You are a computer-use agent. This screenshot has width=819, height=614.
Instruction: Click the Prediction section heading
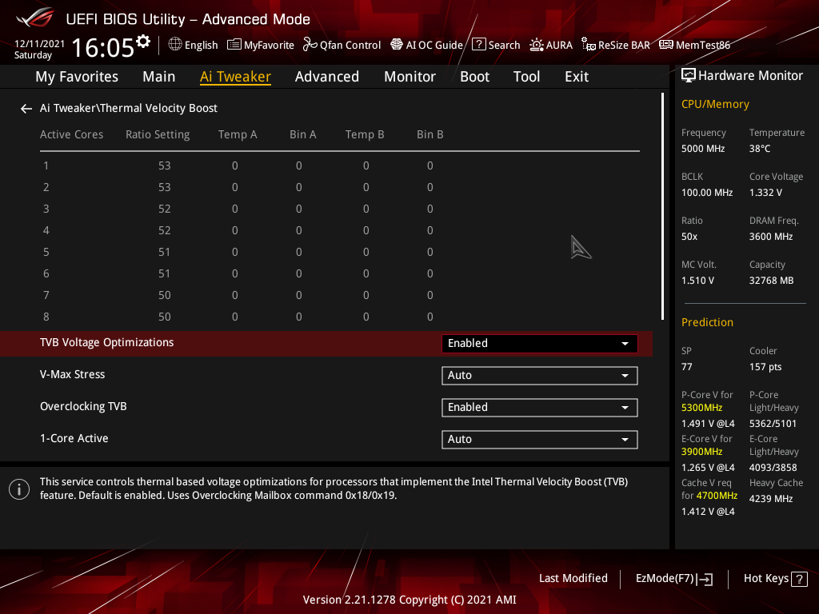pos(707,322)
